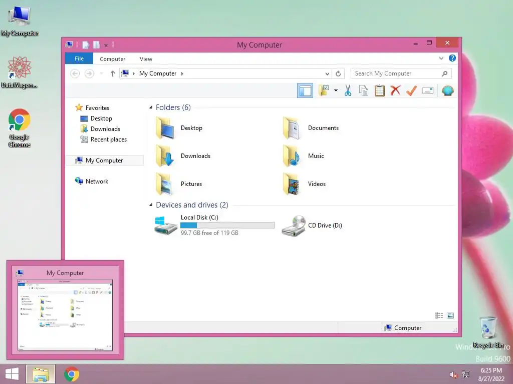Click the Windows Start button
The width and height of the screenshot is (513, 384).
pyautogui.click(x=12, y=374)
